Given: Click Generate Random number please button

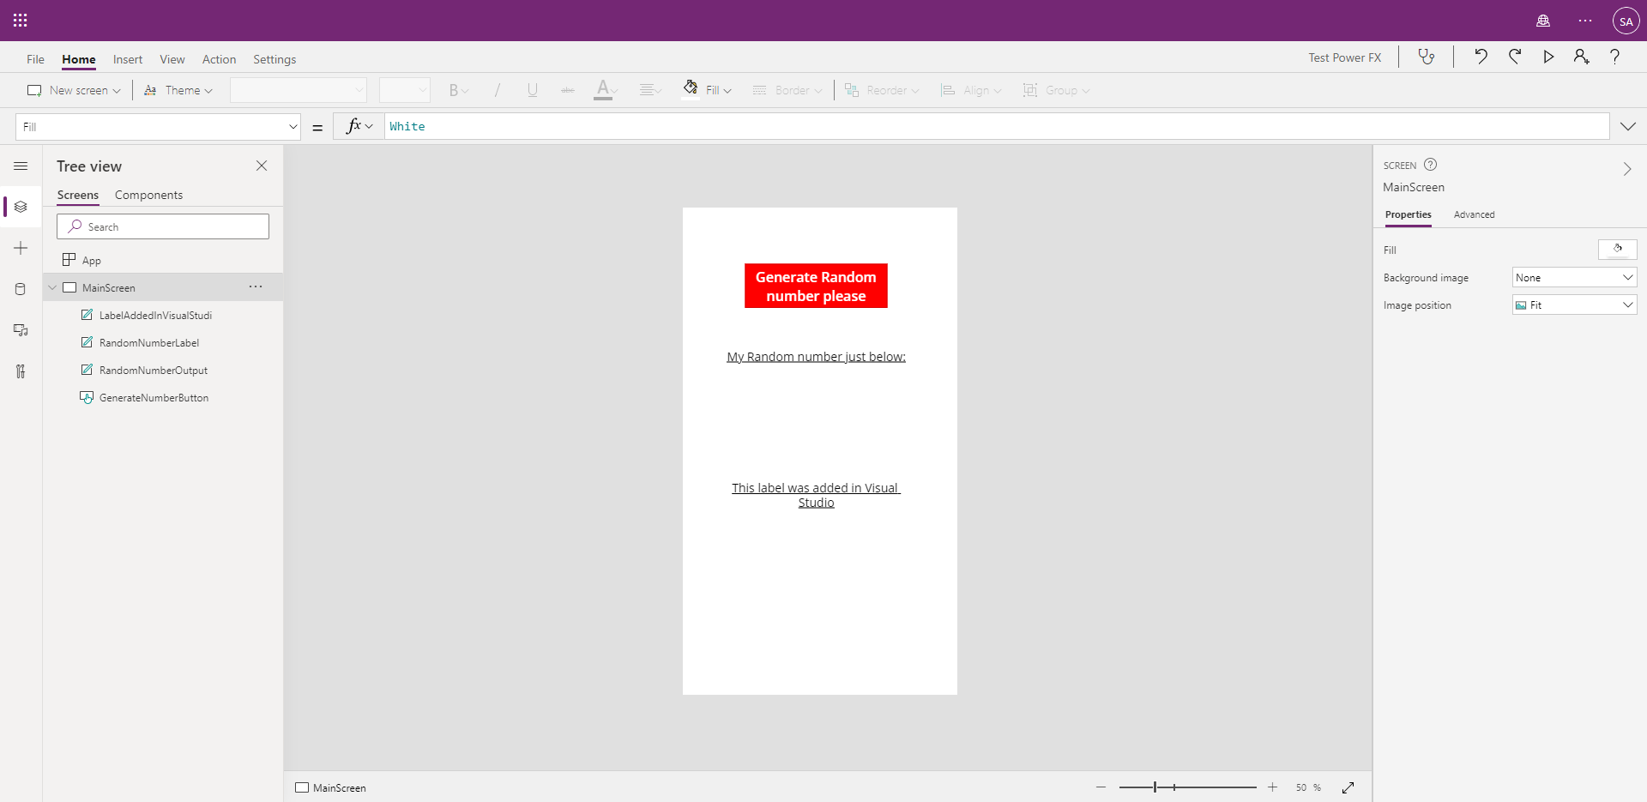Looking at the screenshot, I should (816, 286).
